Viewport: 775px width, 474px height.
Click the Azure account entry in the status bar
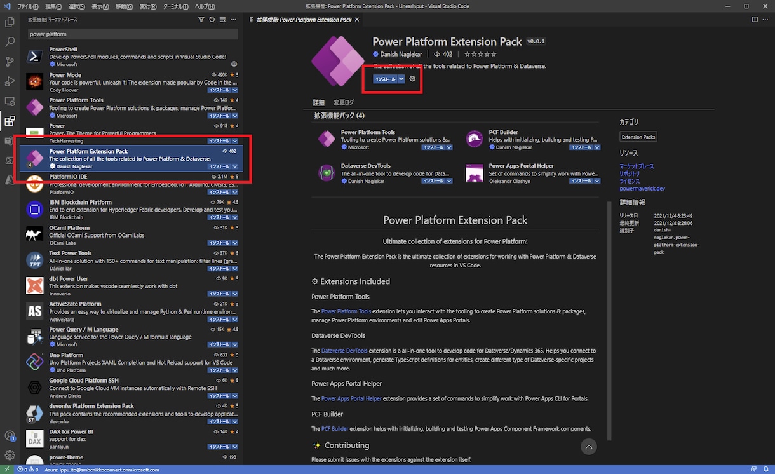pos(102,470)
